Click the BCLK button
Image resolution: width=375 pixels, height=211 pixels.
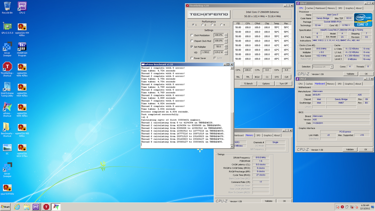coord(257,77)
